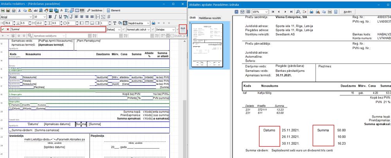Confirm the 'Summa' expression with the green checkmark

click(3, 30)
